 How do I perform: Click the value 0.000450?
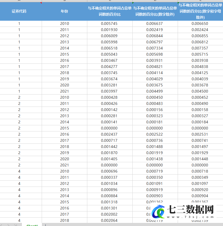[x=155, y=97]
